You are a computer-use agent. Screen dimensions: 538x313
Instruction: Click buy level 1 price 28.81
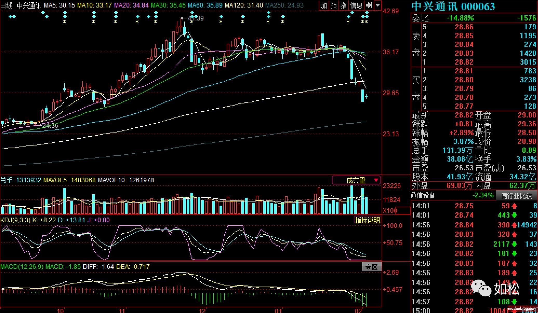click(464, 71)
